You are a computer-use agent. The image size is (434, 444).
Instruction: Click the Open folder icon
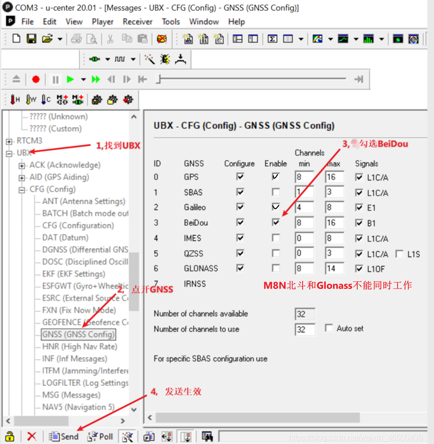(47, 39)
